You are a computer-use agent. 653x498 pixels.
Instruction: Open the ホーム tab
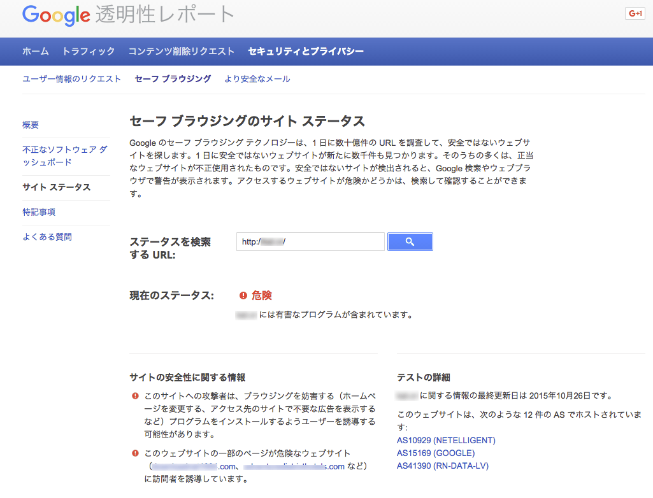[36, 51]
